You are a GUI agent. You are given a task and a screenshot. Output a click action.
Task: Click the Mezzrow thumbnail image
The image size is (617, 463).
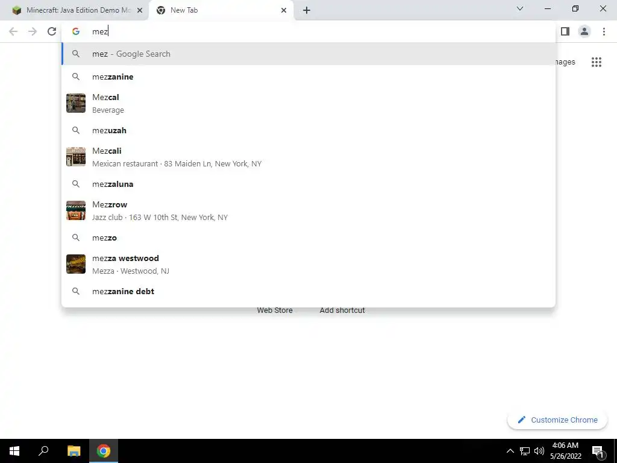point(76,210)
